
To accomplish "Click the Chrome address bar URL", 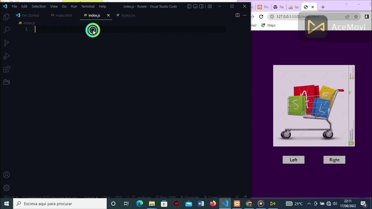I will pos(298,17).
